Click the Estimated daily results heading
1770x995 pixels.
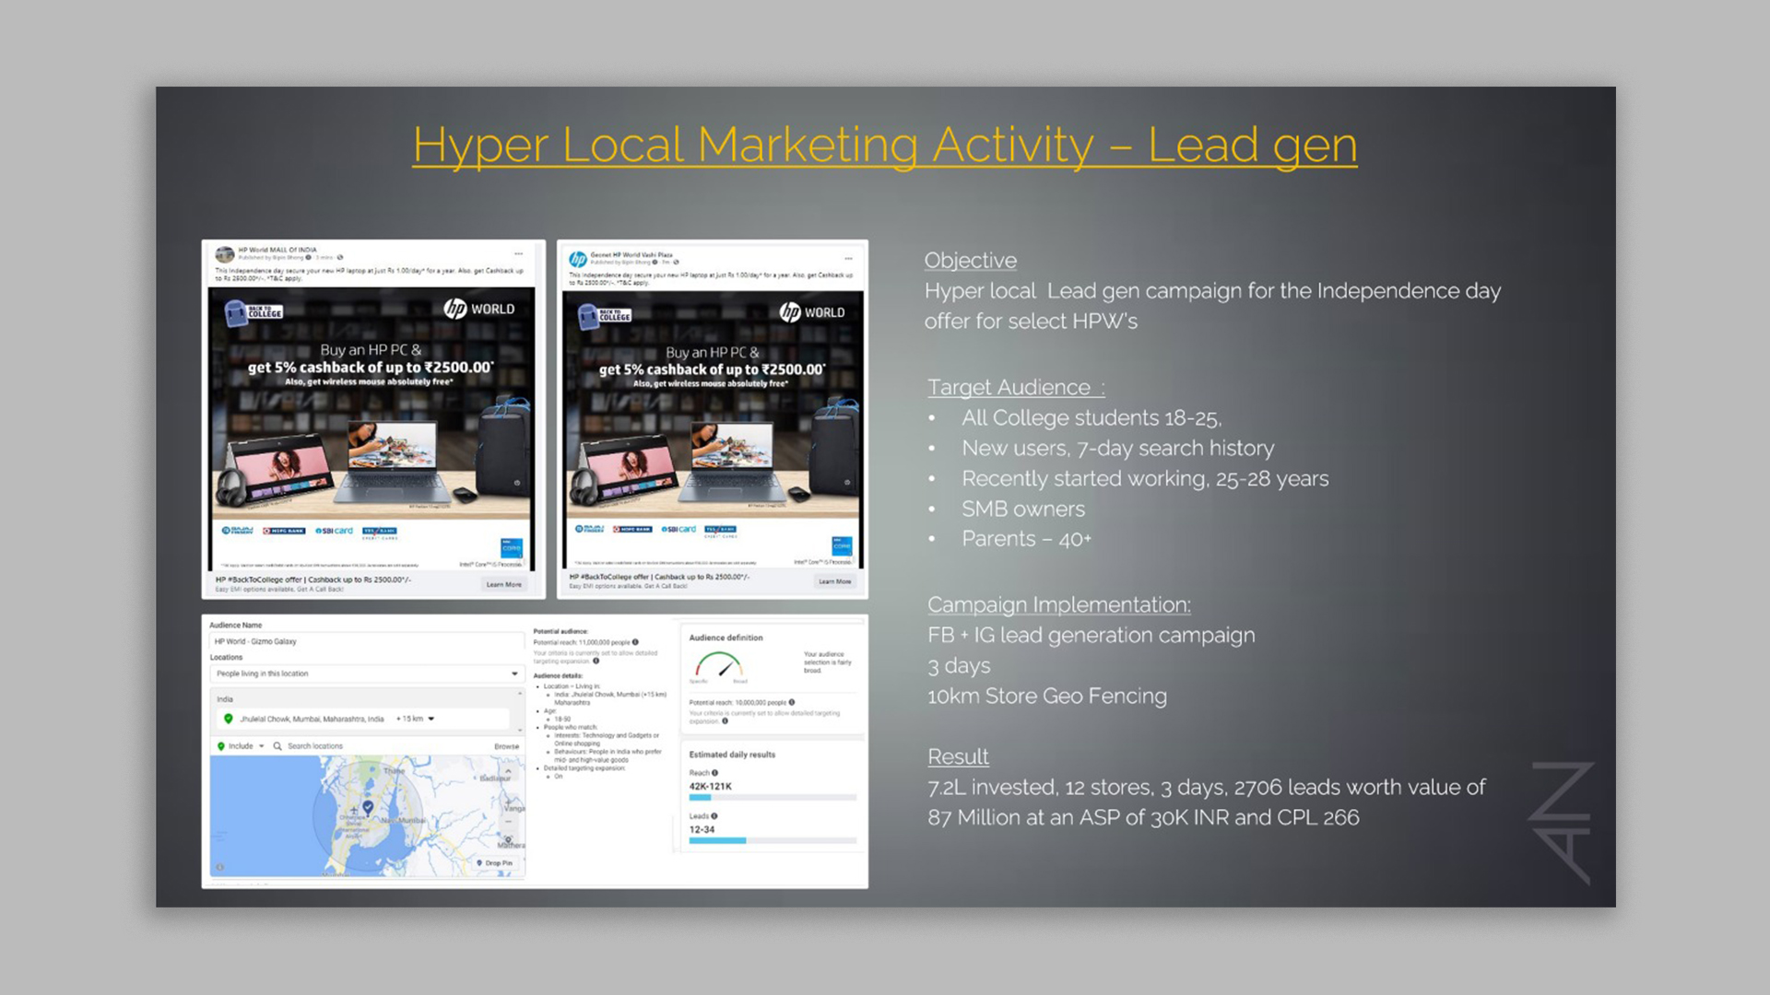pos(732,755)
